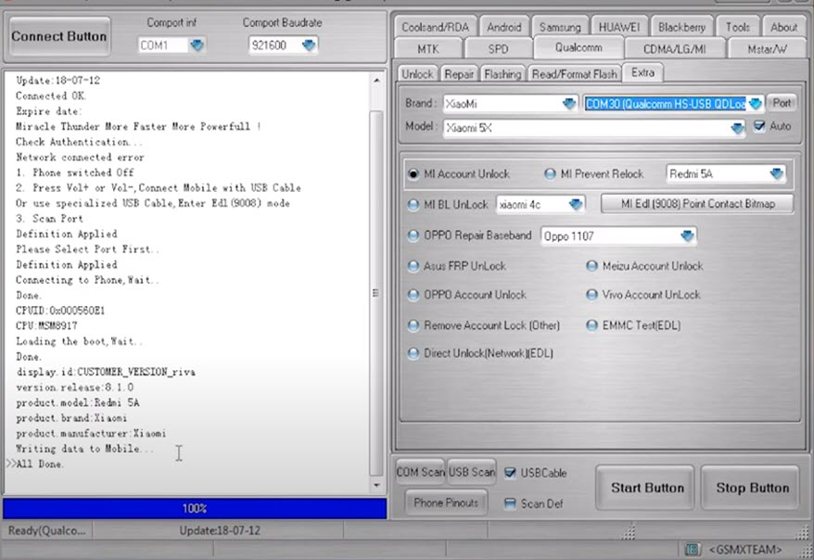Click the Connect Button
Screen dimensions: 814x560
(x=59, y=36)
